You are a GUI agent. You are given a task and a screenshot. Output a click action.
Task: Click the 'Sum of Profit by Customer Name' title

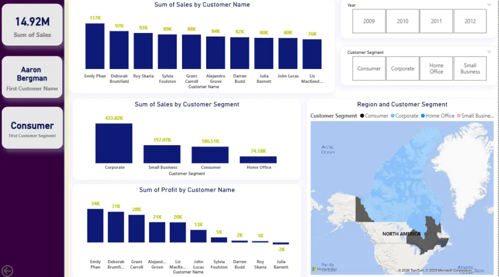pyautogui.click(x=187, y=190)
